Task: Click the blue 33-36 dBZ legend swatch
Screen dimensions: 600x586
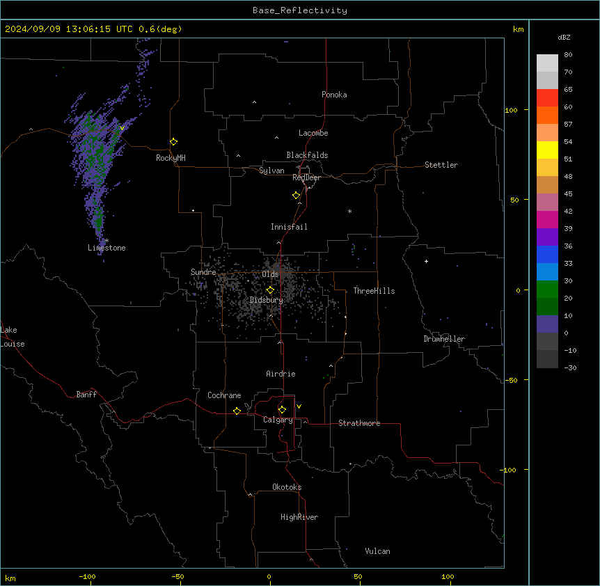Action: (547, 254)
